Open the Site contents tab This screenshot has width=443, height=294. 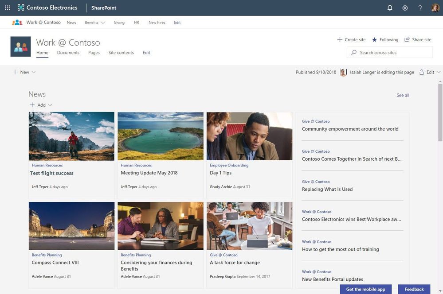coord(121,53)
